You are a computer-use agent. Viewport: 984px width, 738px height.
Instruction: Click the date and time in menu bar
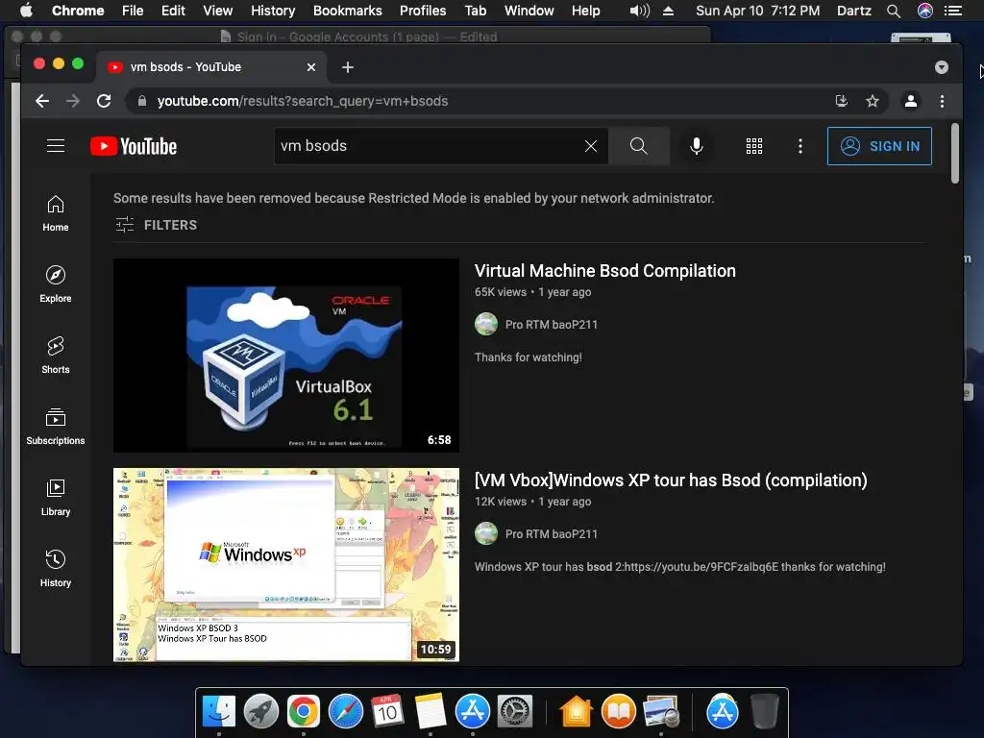click(x=757, y=11)
